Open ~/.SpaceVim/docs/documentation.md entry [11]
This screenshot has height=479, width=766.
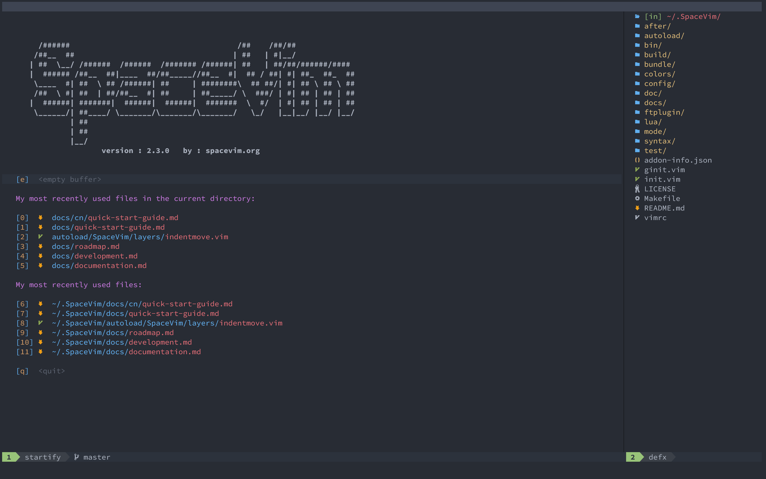pyautogui.click(x=126, y=352)
